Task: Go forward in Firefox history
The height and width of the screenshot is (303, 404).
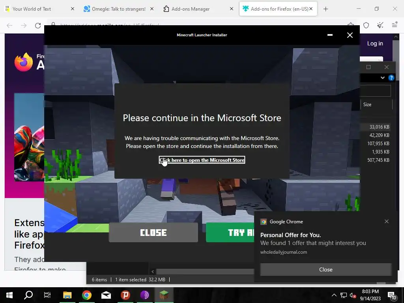Action: [24, 25]
